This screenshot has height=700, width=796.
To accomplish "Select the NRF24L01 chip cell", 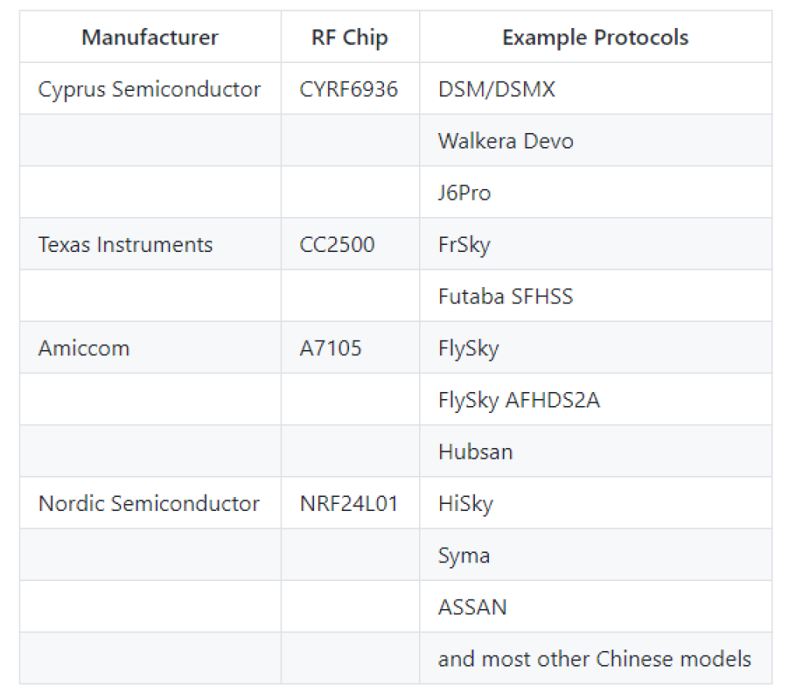I will [x=348, y=504].
